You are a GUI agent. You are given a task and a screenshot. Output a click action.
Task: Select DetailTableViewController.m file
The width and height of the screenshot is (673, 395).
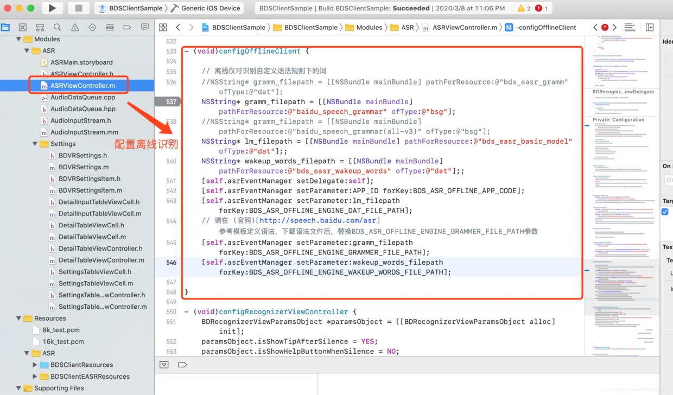101,260
